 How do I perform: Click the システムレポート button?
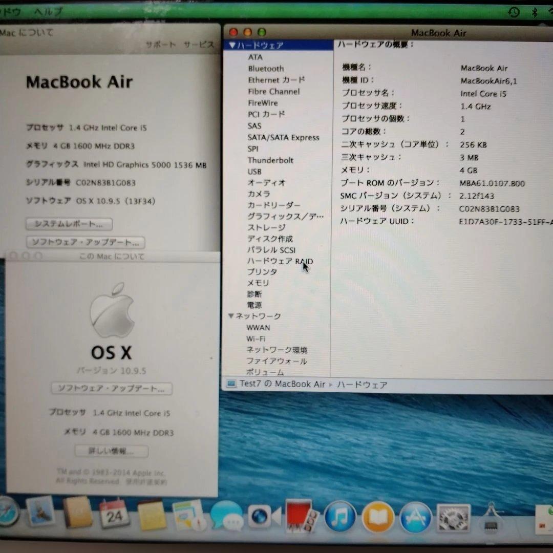click(x=69, y=224)
